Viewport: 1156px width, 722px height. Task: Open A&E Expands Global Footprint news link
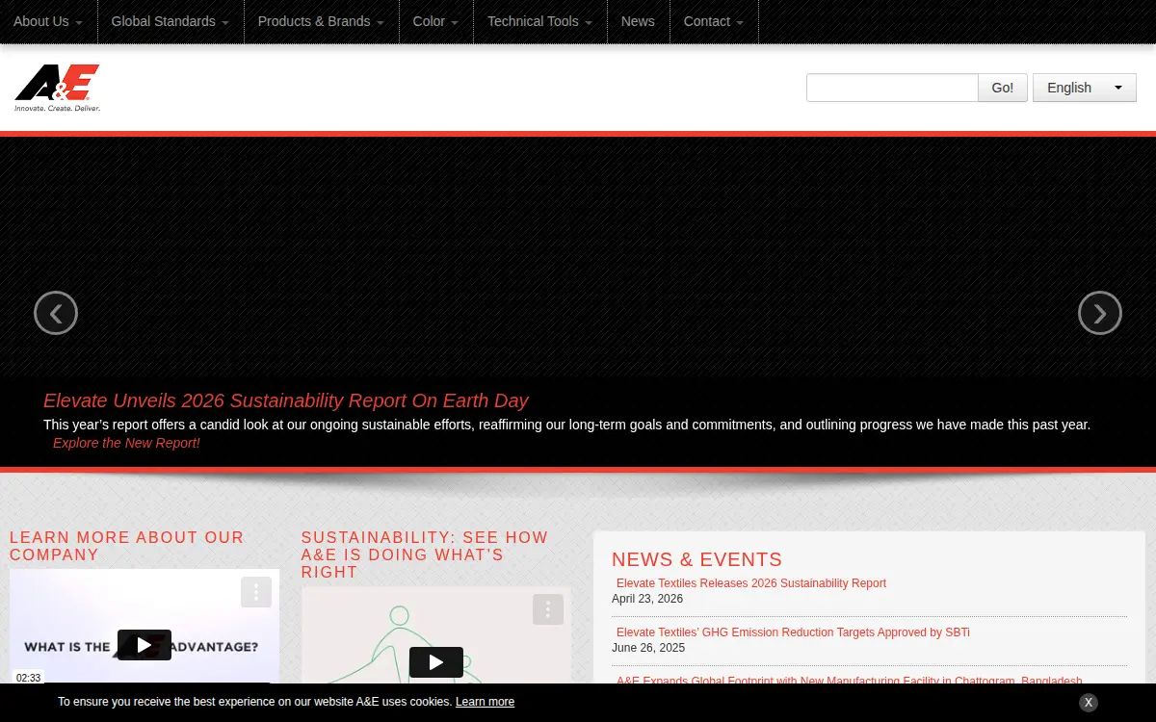[x=849, y=682]
